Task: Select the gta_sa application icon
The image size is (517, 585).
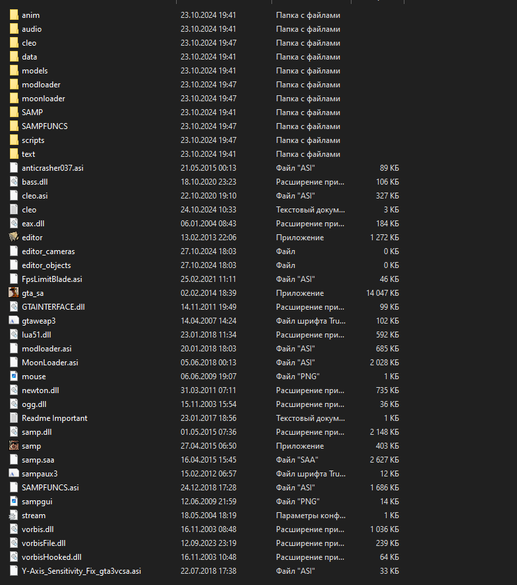Action: [x=14, y=292]
